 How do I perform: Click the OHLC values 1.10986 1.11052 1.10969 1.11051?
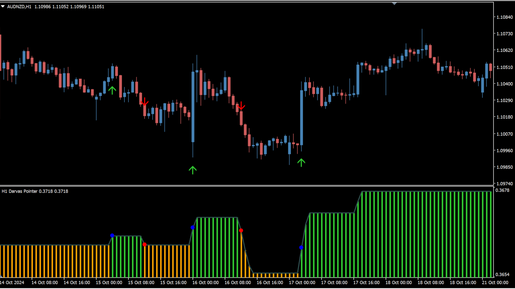(x=70, y=7)
